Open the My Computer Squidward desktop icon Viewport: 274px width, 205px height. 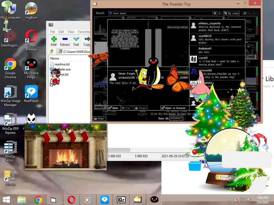(x=10, y=10)
